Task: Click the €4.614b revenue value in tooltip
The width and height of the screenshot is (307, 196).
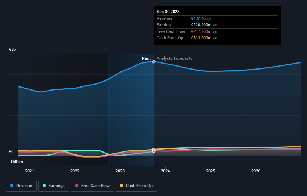Action: pos(198,18)
